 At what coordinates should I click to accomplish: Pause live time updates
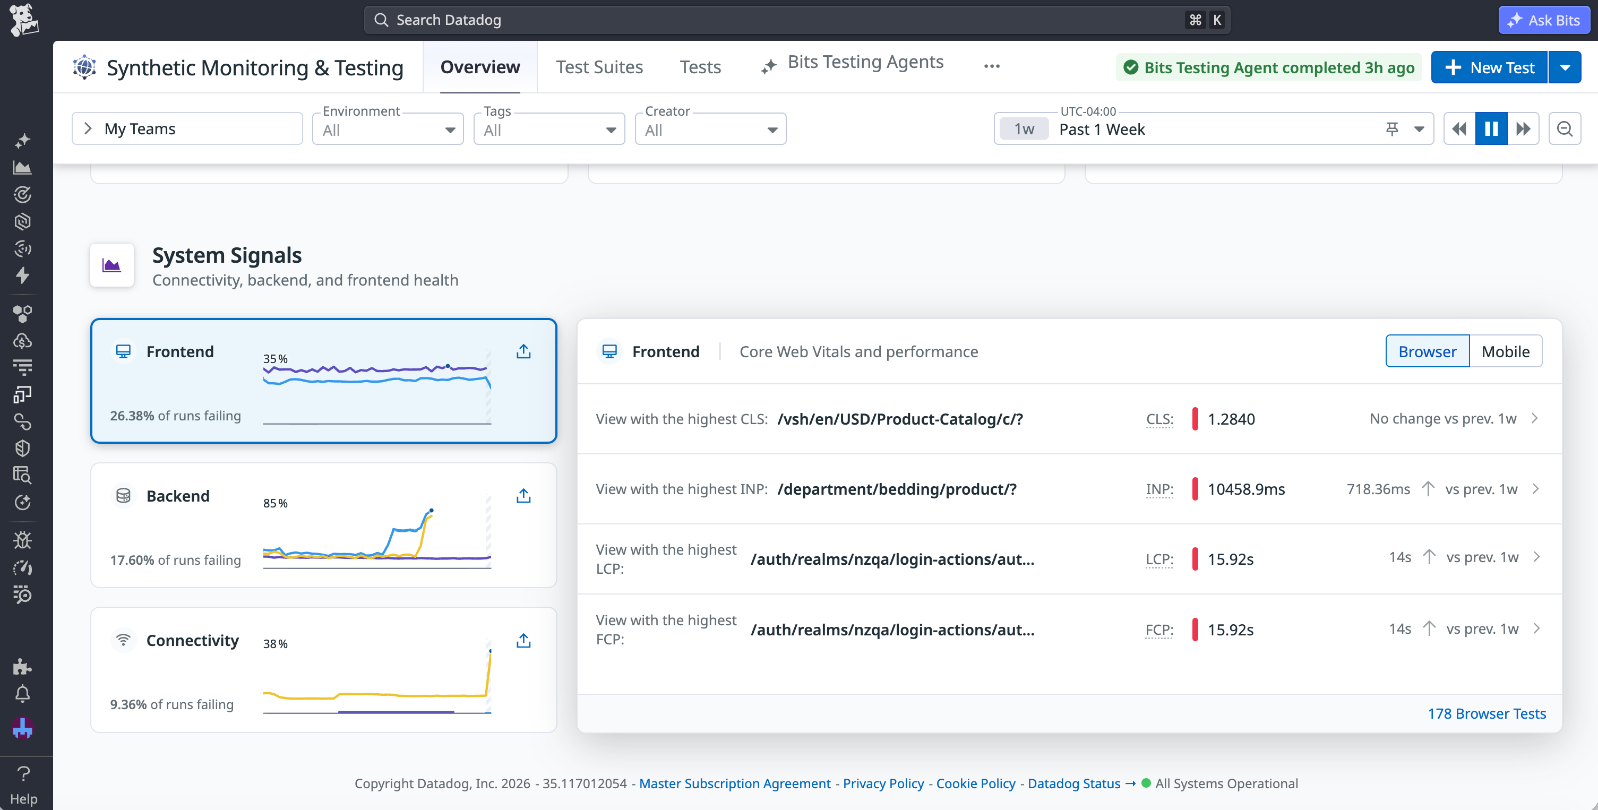tap(1491, 129)
